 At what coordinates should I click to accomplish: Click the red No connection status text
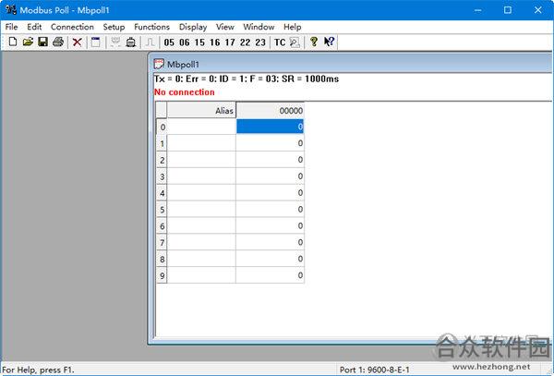tap(185, 92)
